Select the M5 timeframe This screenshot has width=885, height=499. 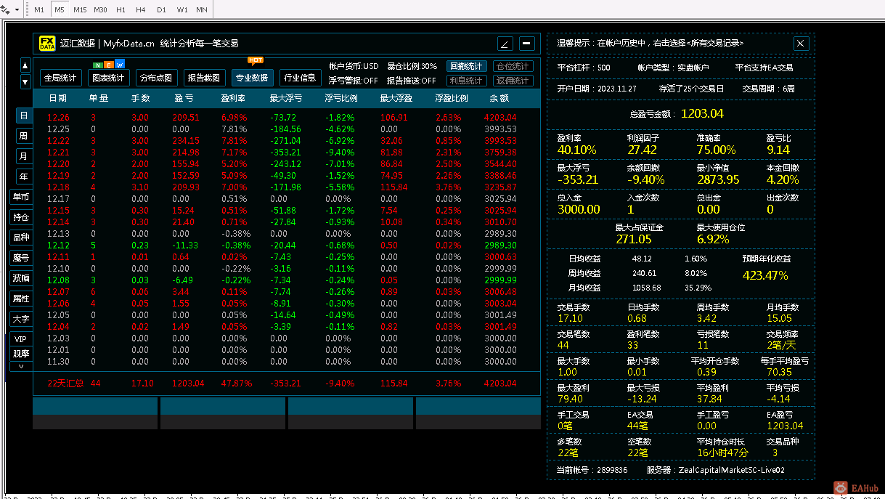59,10
